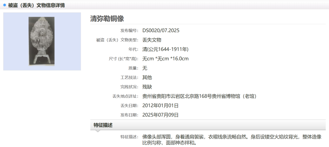Image resolution: width=329 pixels, height=147 pixels.
Task: Select the publication number DS0020/07.2025
Action: [161, 30]
